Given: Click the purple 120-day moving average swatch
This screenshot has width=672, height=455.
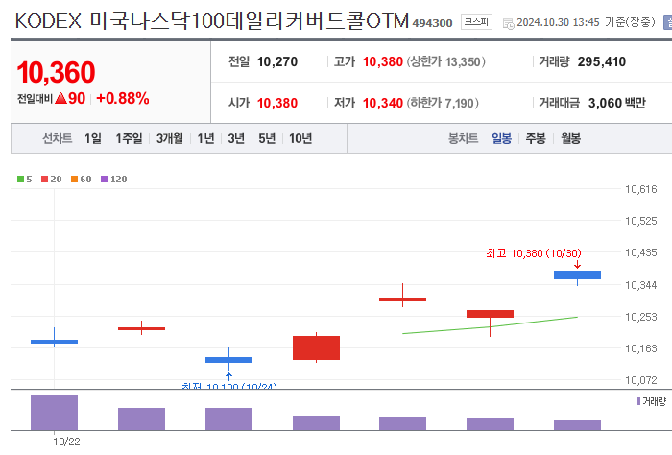Looking at the screenshot, I should coord(104,180).
